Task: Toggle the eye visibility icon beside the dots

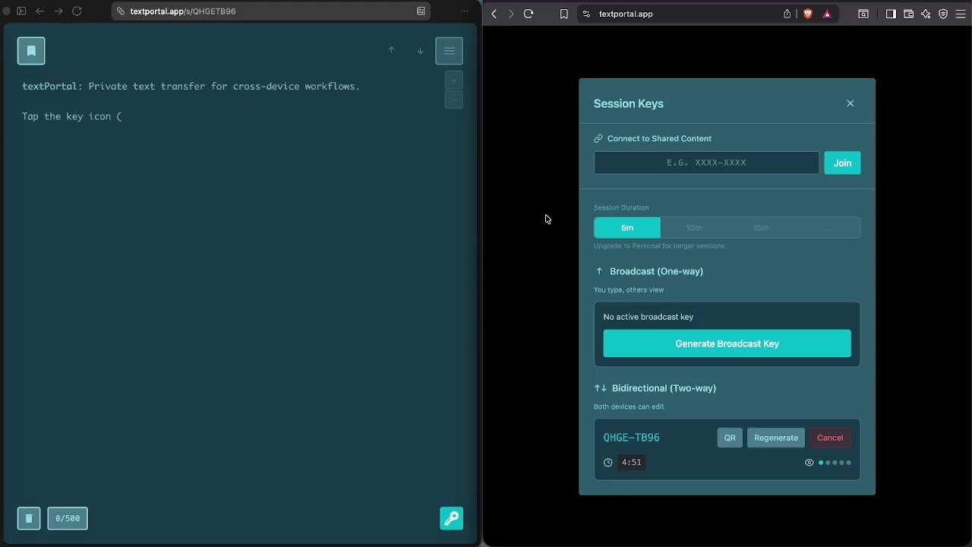Action: click(x=809, y=463)
